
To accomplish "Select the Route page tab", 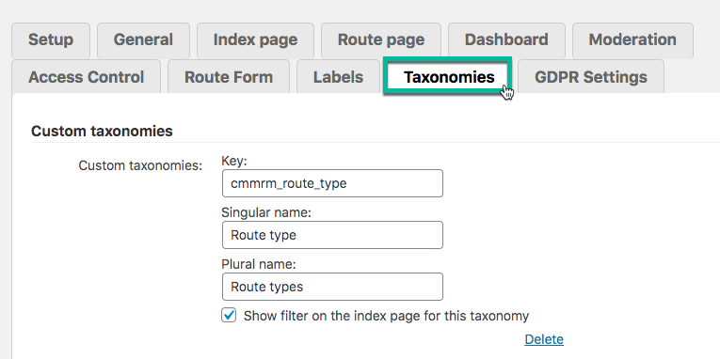I will tap(381, 40).
